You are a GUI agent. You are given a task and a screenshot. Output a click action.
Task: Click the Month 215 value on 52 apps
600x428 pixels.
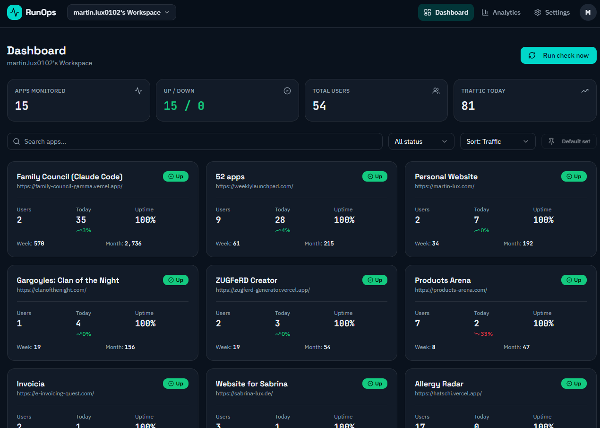pos(328,244)
